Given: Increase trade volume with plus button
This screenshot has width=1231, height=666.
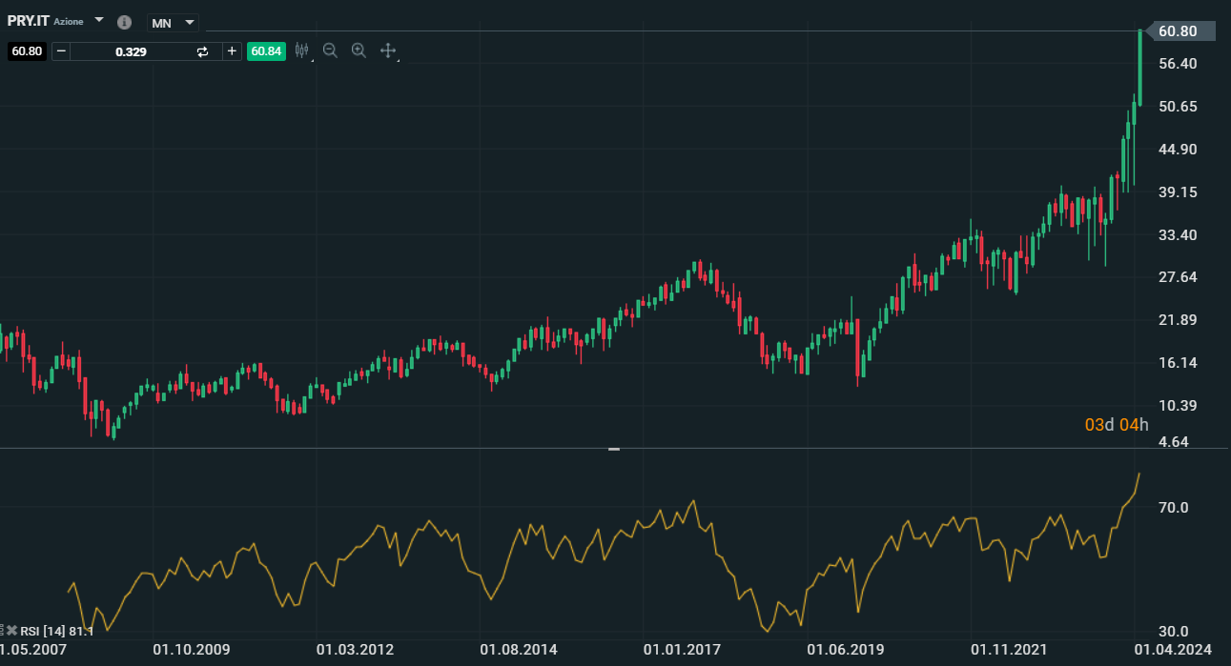Looking at the screenshot, I should click(x=232, y=51).
